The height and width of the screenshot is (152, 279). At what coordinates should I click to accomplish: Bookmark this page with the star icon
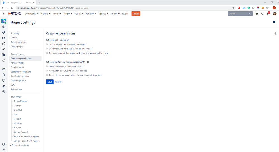[233, 8]
